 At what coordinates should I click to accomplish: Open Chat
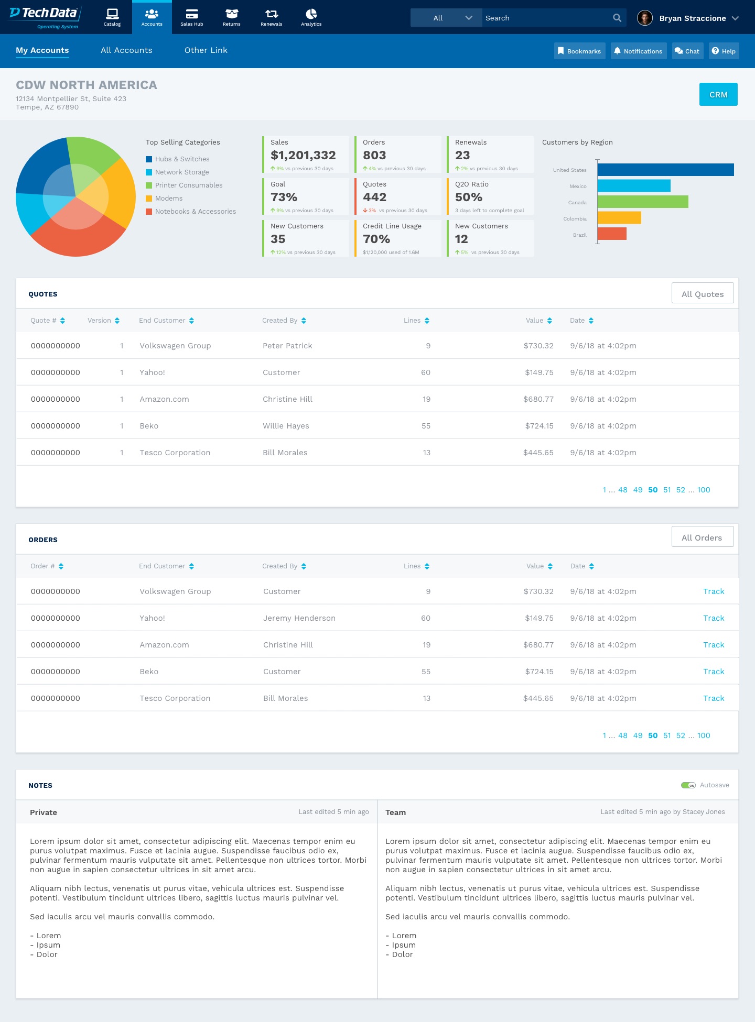tap(688, 51)
